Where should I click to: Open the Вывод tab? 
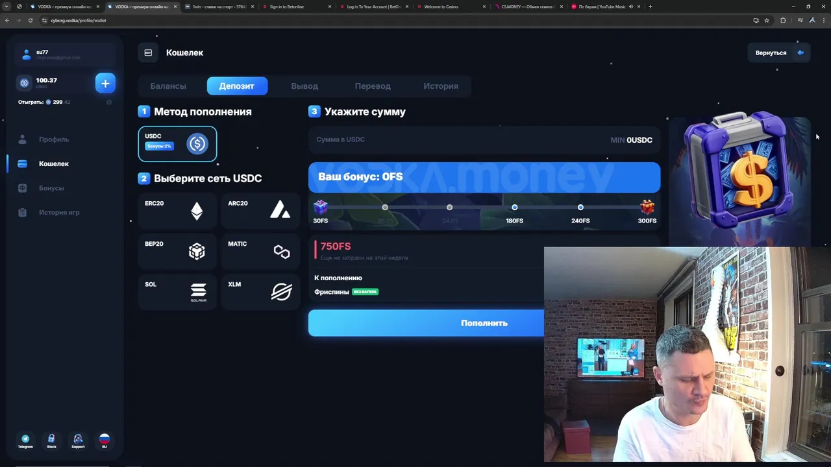click(x=304, y=86)
